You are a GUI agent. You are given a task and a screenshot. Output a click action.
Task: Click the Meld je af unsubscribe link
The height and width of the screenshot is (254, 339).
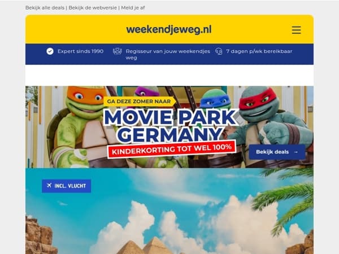pos(133,8)
